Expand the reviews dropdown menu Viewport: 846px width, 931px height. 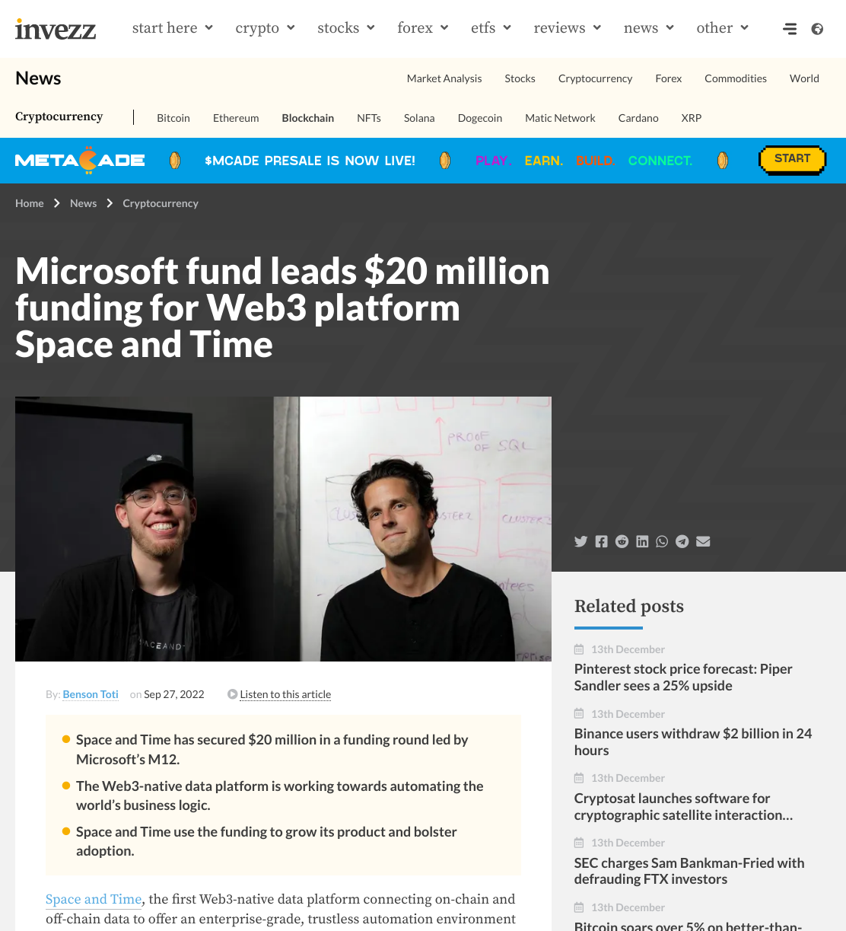coord(568,28)
